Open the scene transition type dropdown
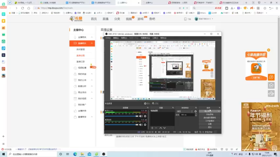The height and width of the screenshot is (157, 280). tap(185, 111)
